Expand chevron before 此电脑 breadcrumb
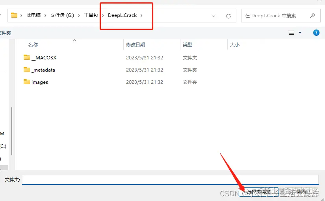Image resolution: width=325 pixels, height=201 pixels. [x=21, y=15]
